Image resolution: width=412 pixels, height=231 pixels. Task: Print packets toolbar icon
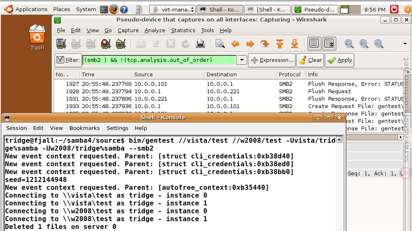(200, 44)
